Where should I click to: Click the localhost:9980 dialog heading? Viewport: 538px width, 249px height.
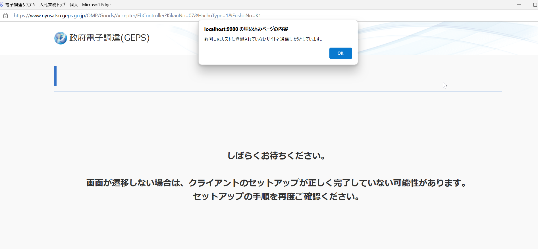(246, 29)
